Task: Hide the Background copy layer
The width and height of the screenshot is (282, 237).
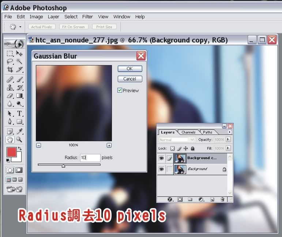Action: (x=162, y=158)
